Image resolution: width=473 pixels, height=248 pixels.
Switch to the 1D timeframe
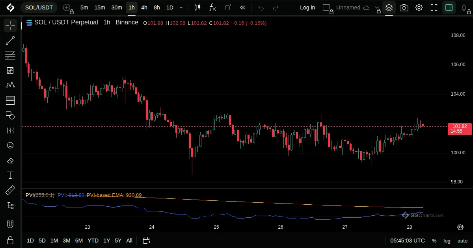coord(169,7)
